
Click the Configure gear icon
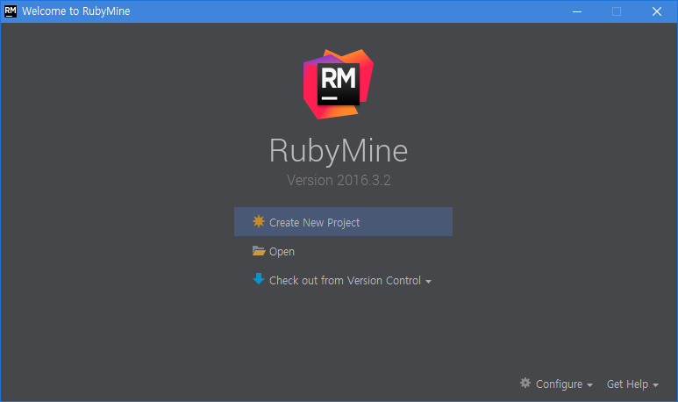point(525,383)
